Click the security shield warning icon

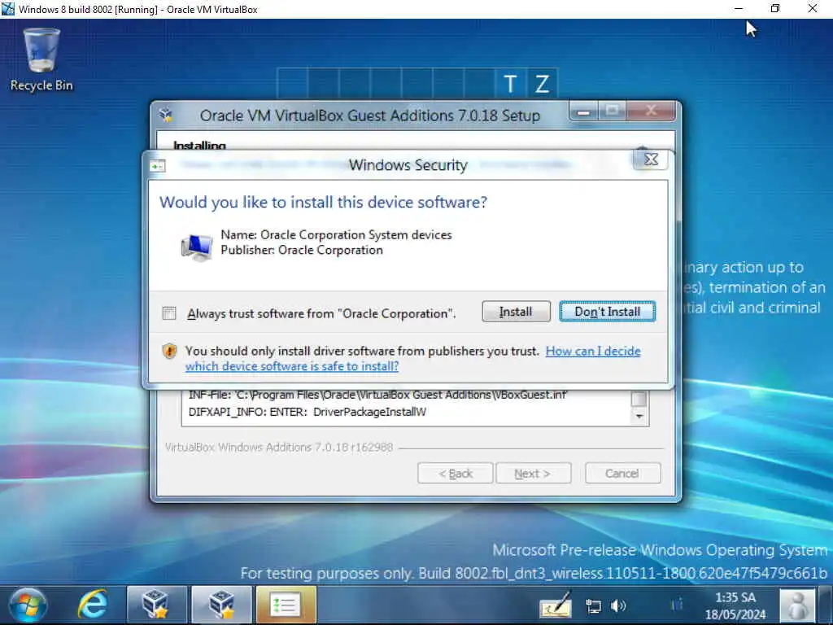169,352
